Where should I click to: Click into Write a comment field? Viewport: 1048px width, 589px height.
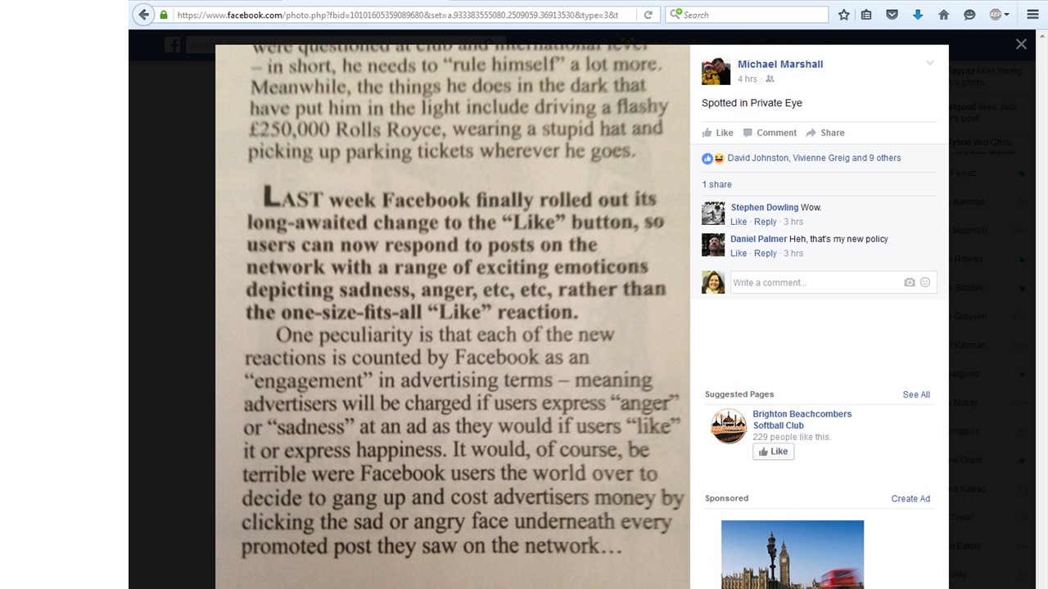click(x=815, y=282)
